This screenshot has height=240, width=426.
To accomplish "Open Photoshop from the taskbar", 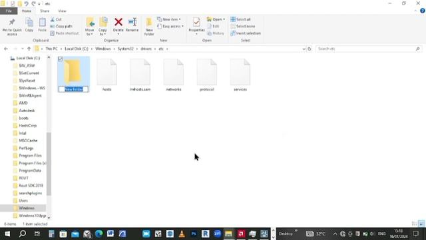I will pyautogui.click(x=194, y=234).
